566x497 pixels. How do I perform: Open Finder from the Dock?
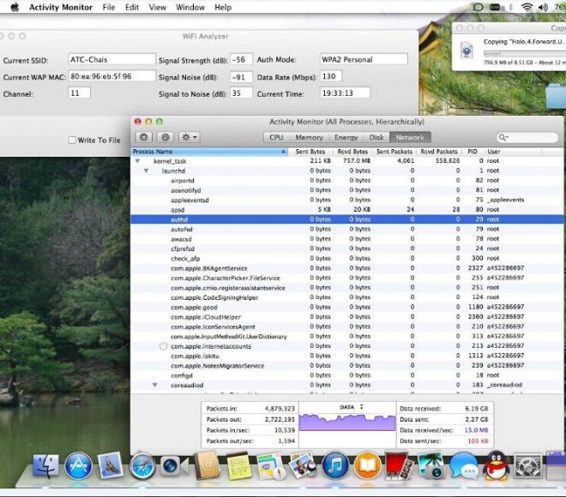click(45, 466)
